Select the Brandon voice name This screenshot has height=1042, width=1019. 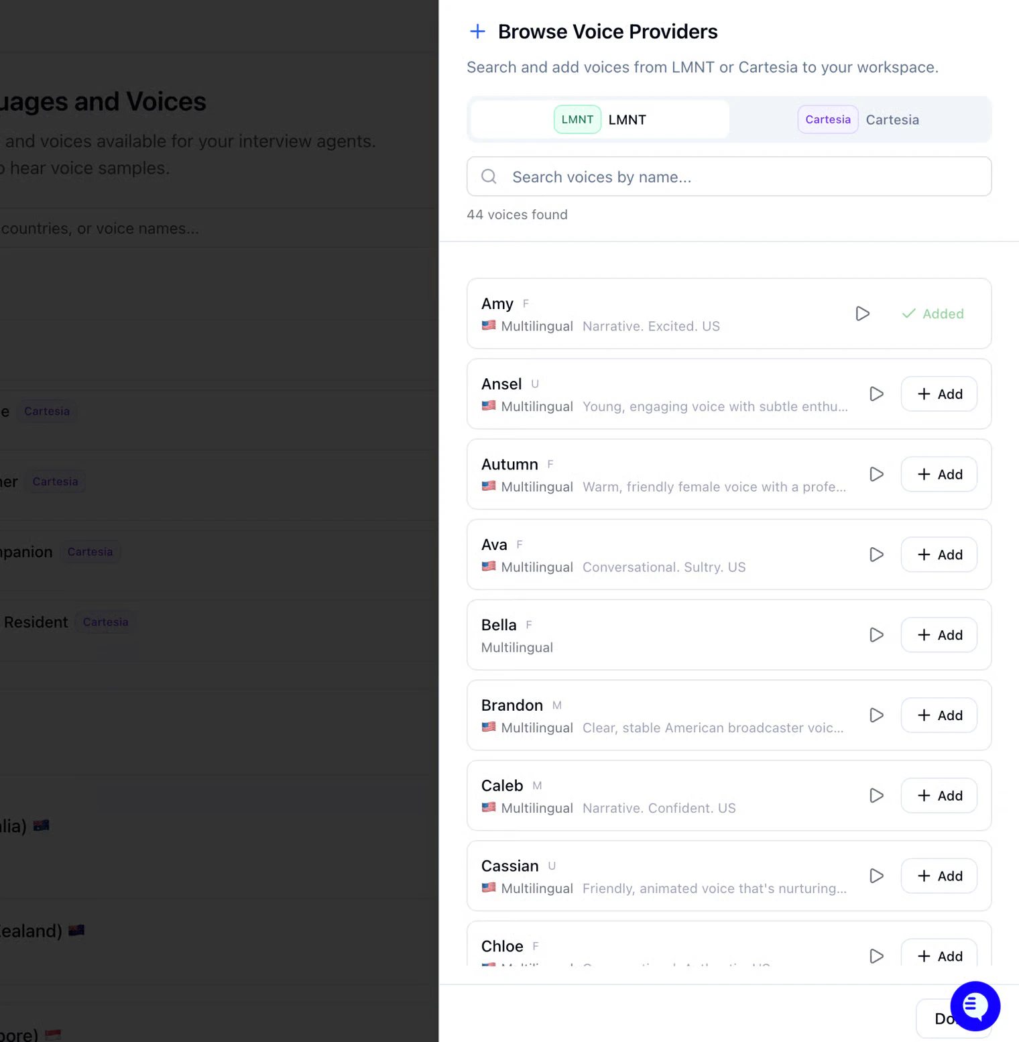point(512,705)
